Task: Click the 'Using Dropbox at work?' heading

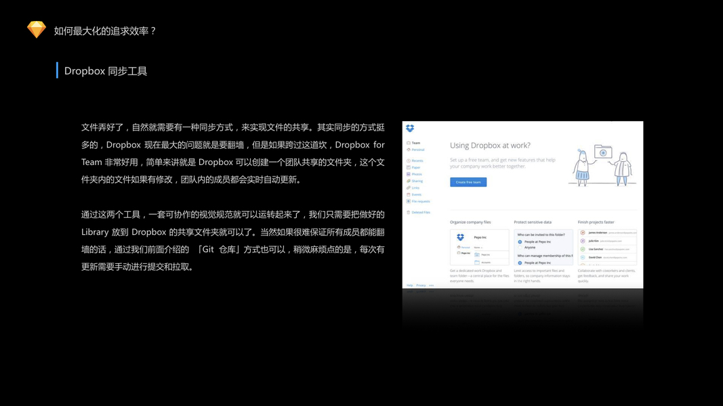Action: pyautogui.click(x=490, y=145)
